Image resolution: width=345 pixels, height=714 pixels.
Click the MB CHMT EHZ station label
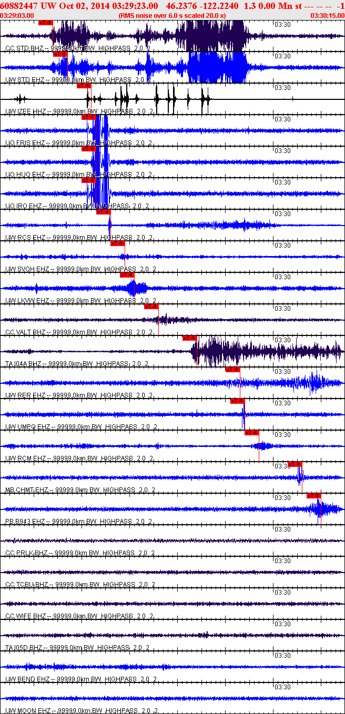80,490
